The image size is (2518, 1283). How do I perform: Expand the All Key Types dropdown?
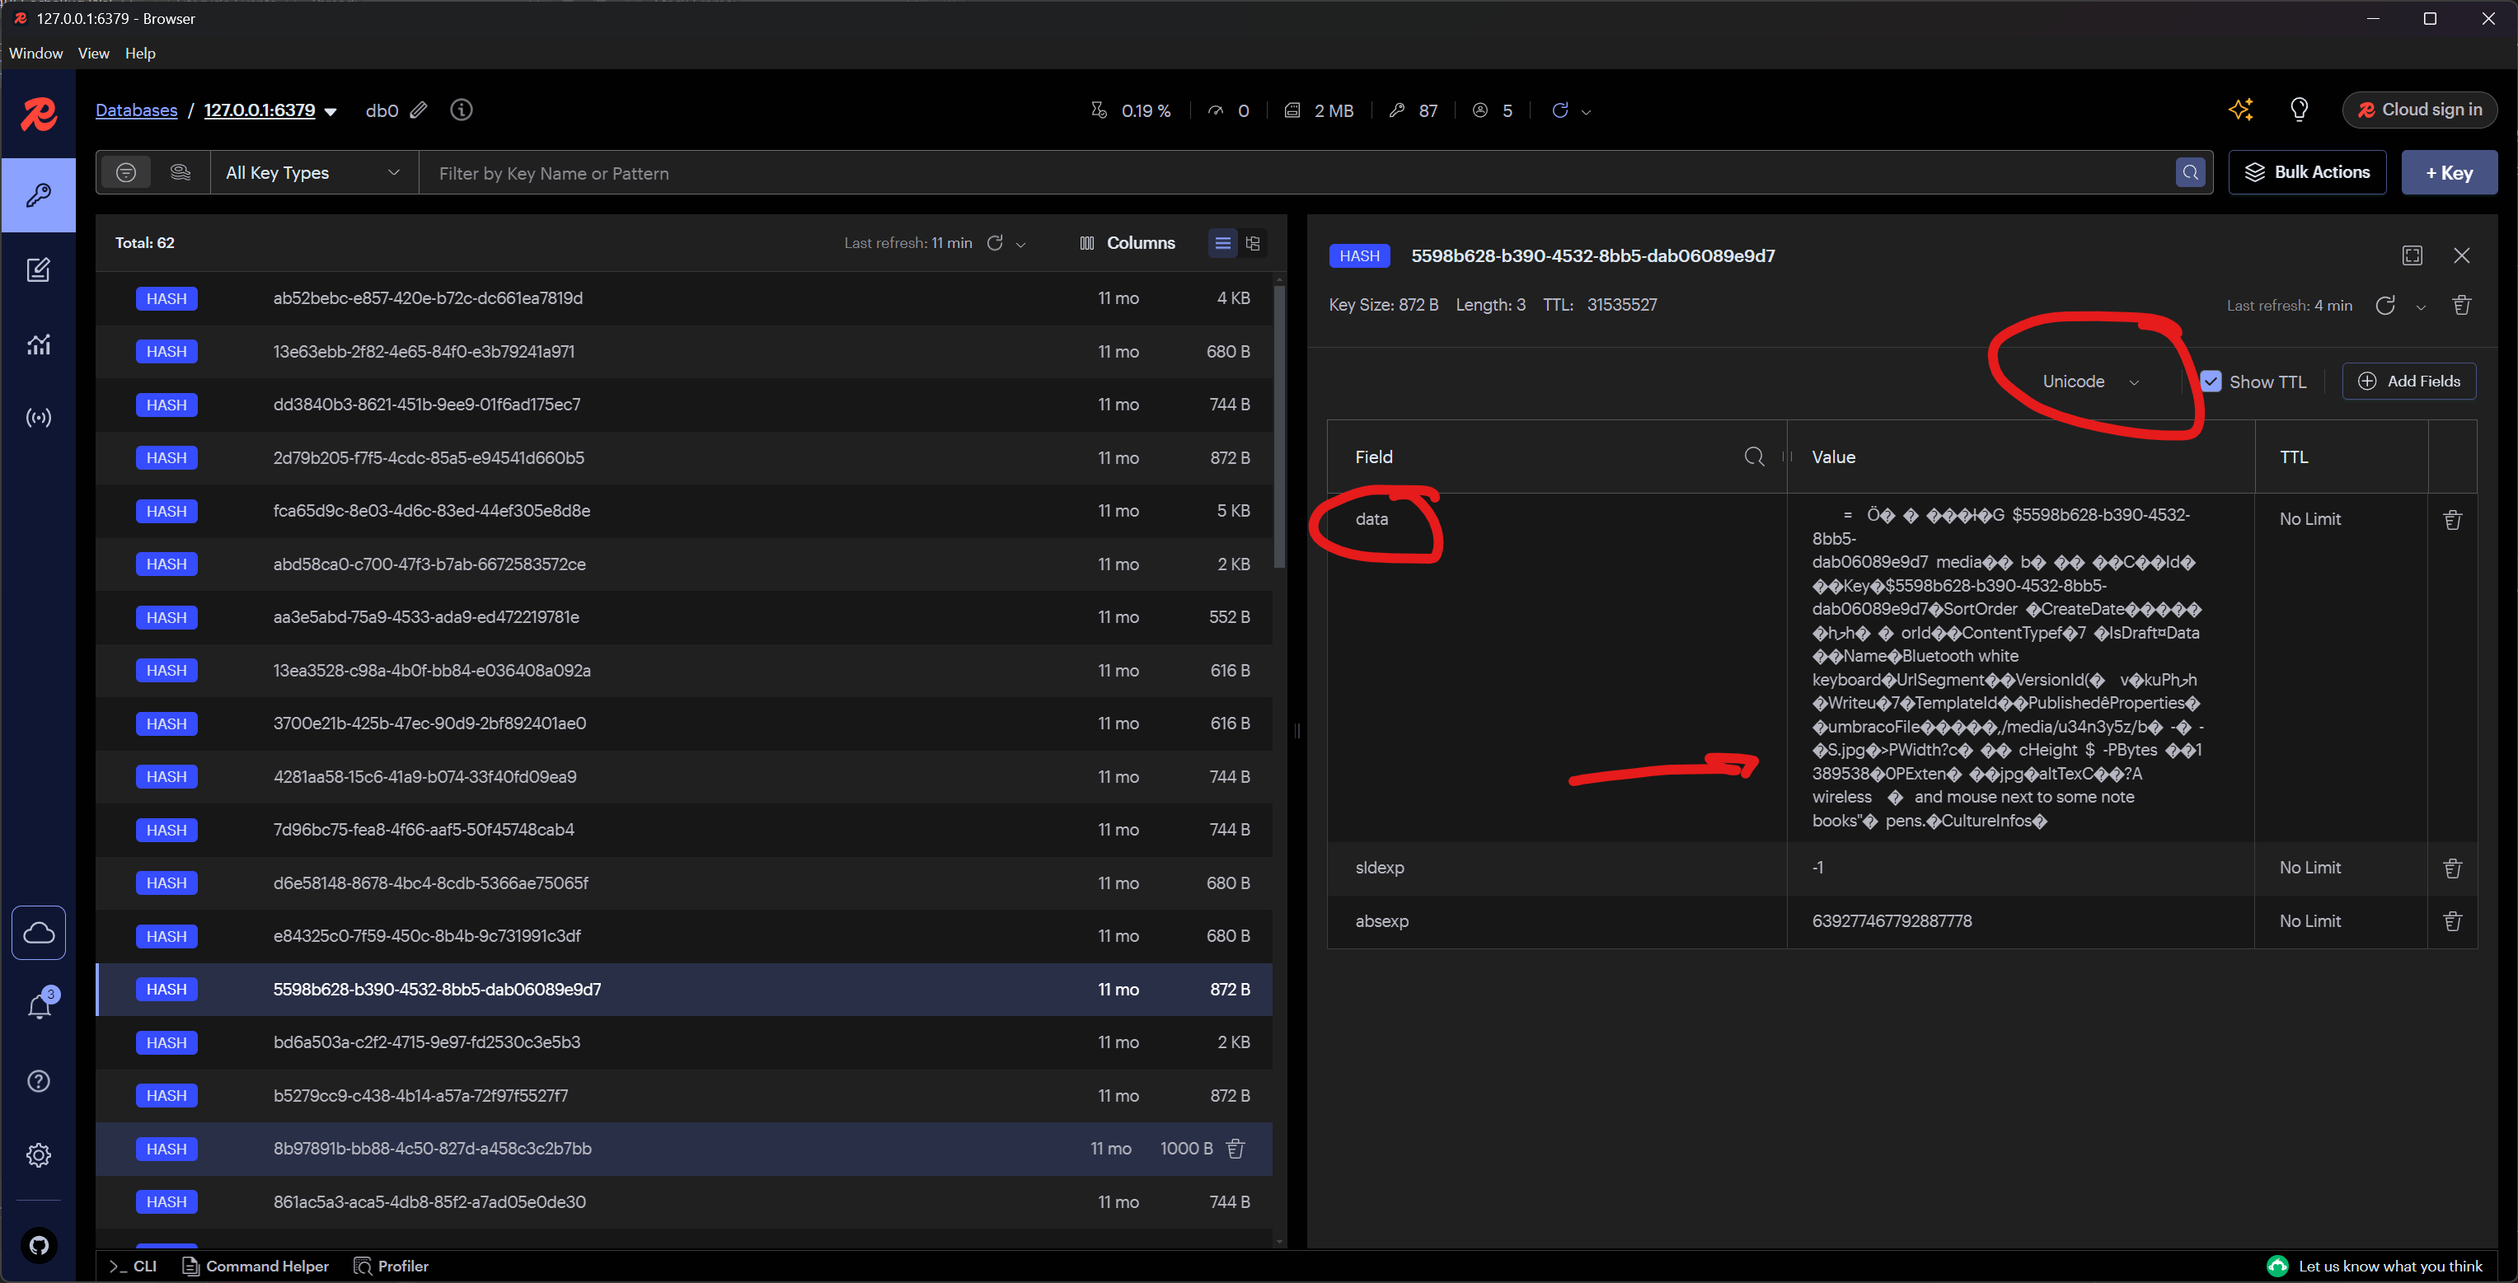[x=313, y=173]
